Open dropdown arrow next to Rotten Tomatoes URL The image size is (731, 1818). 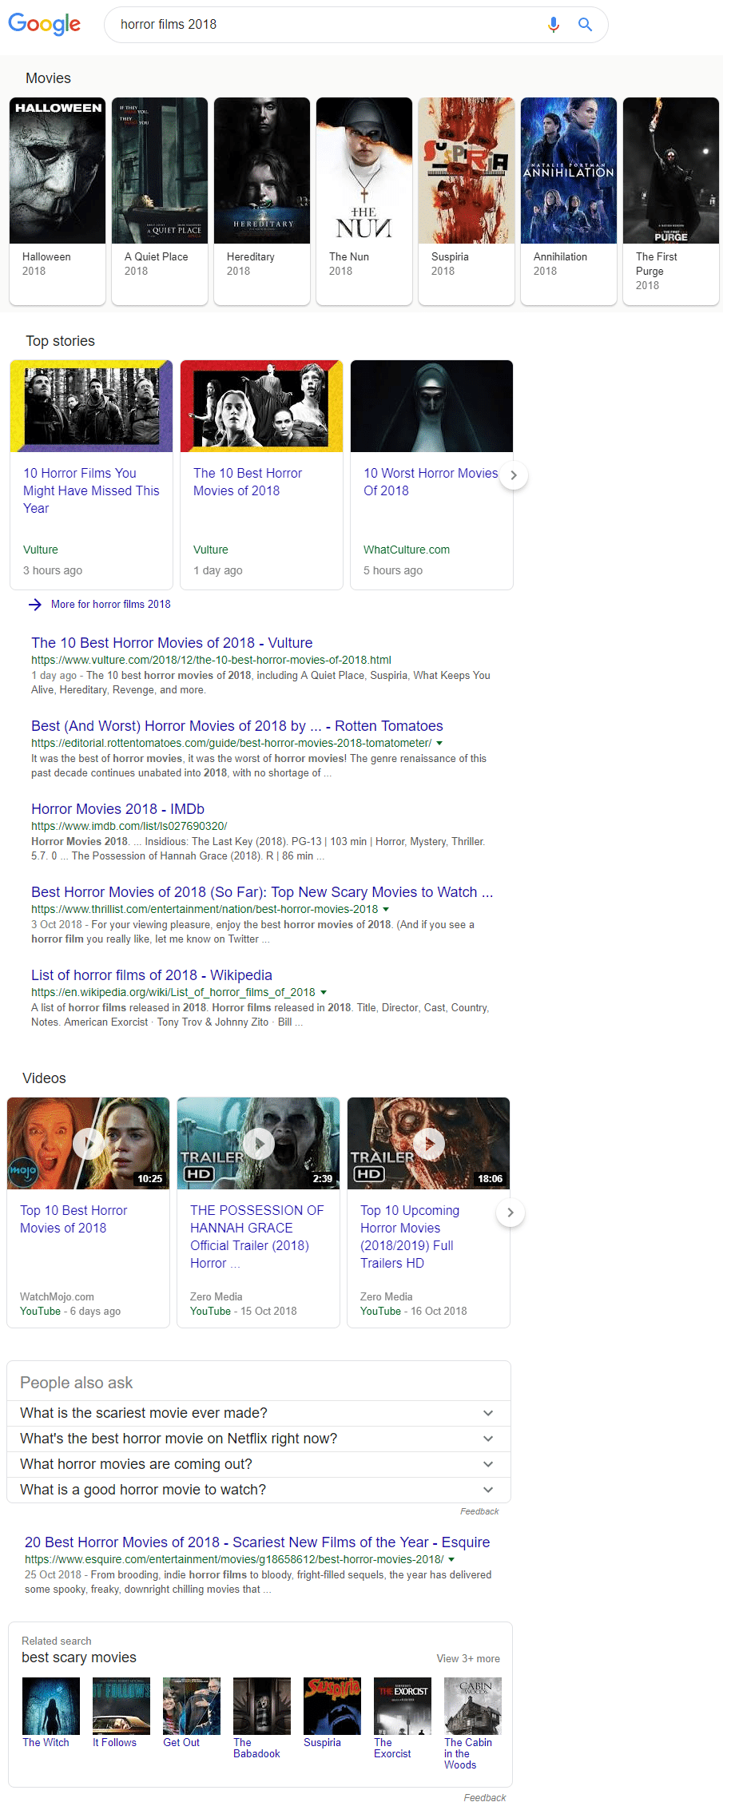point(439,743)
